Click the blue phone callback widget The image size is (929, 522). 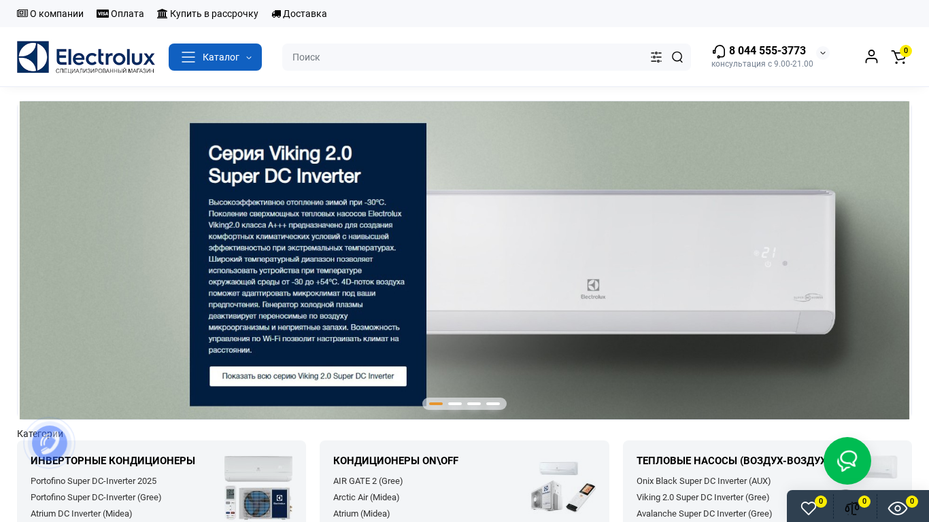[50, 443]
